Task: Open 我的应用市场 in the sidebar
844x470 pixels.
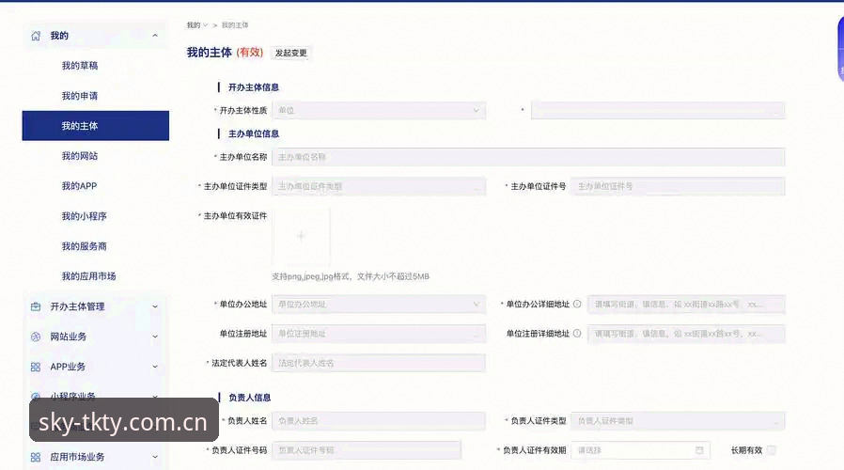Action: pyautogui.click(x=88, y=276)
